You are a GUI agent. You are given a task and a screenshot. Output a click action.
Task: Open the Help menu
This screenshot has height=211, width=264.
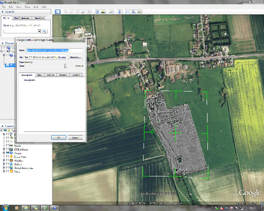pos(44,7)
